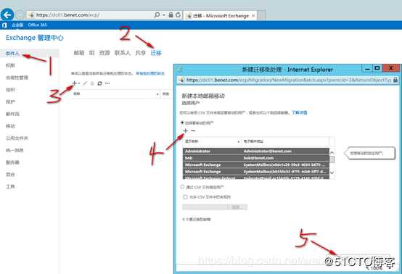Click the '名称' column sort arrow in the batch list

(157, 94)
